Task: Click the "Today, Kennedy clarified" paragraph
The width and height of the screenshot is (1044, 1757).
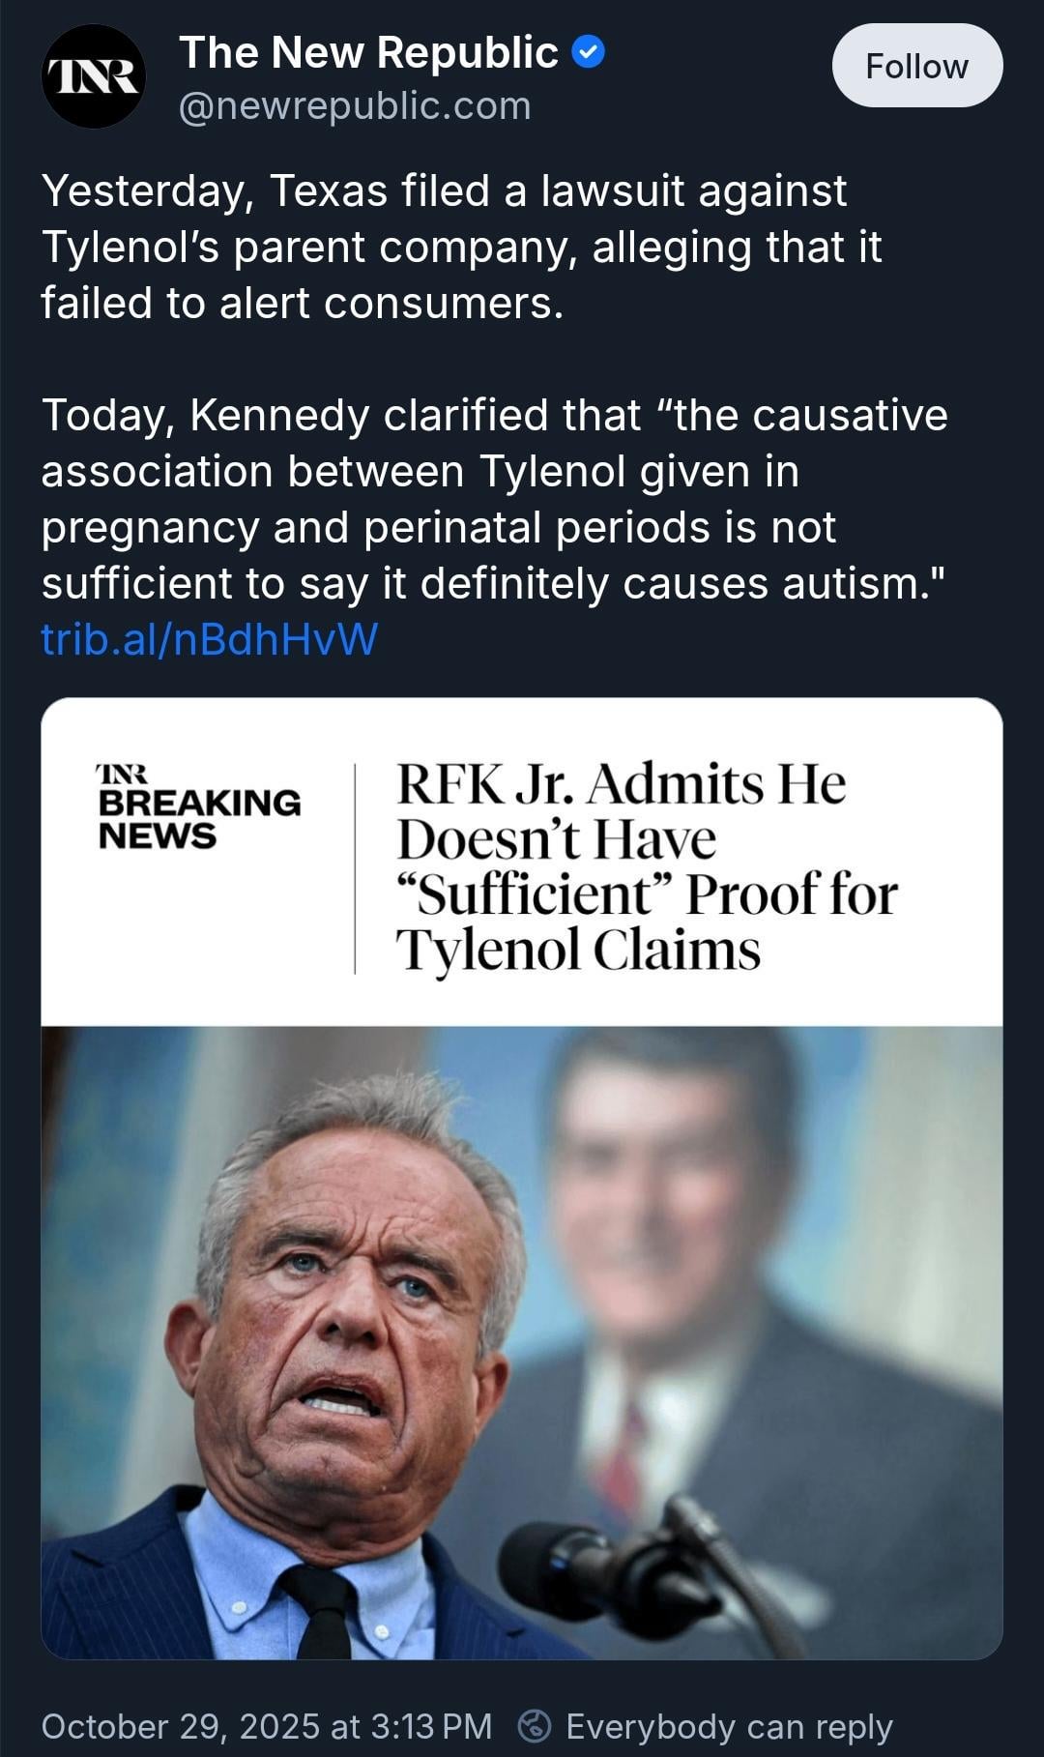Action: (494, 499)
